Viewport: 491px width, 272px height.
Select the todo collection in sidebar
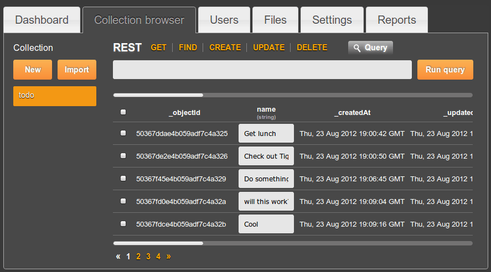pos(55,96)
